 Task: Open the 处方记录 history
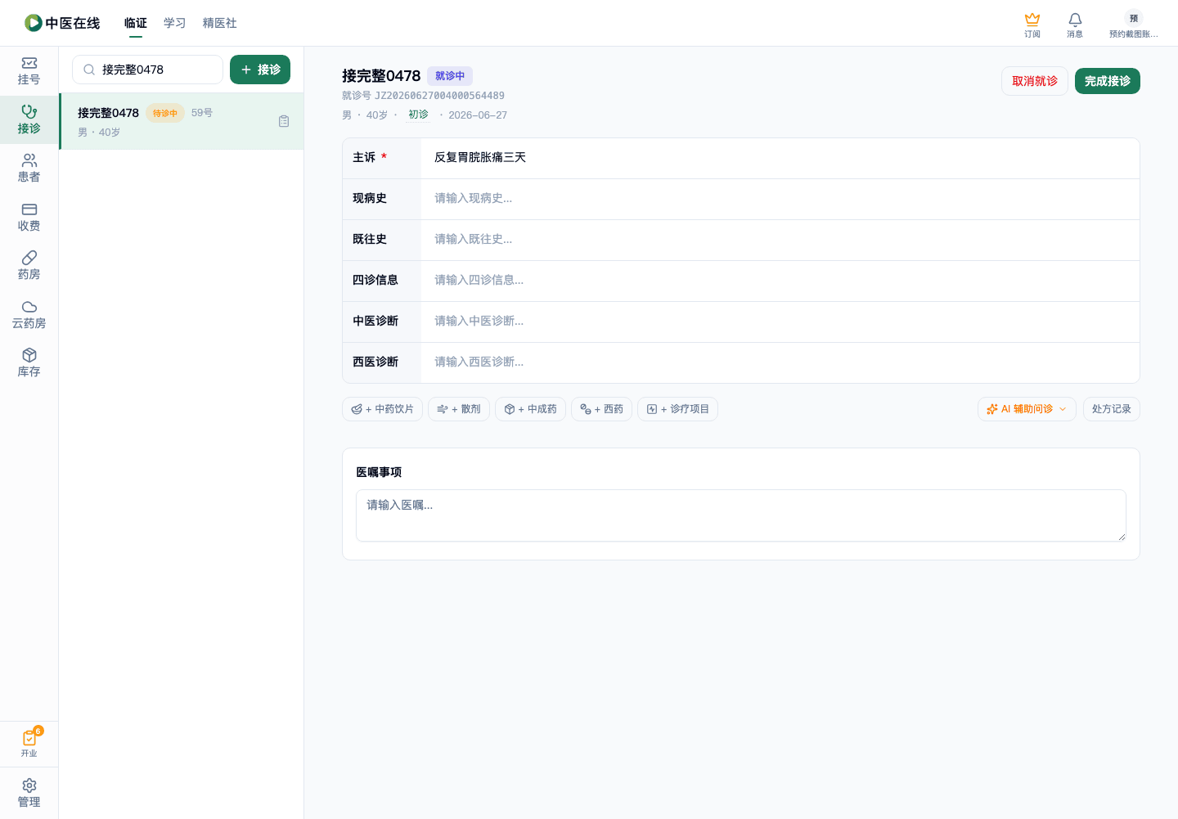click(x=1112, y=409)
